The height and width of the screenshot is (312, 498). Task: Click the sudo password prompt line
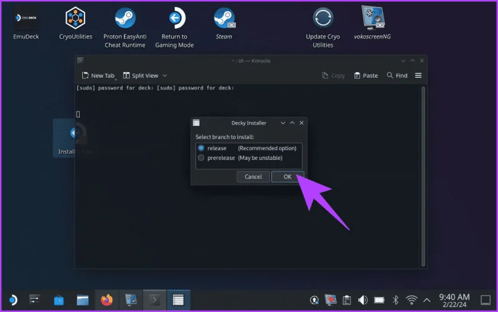[x=155, y=88]
